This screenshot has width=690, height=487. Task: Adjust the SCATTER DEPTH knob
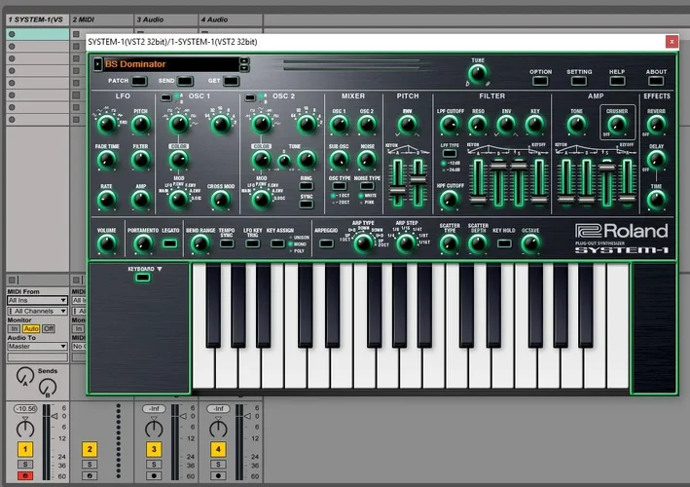coord(478,243)
